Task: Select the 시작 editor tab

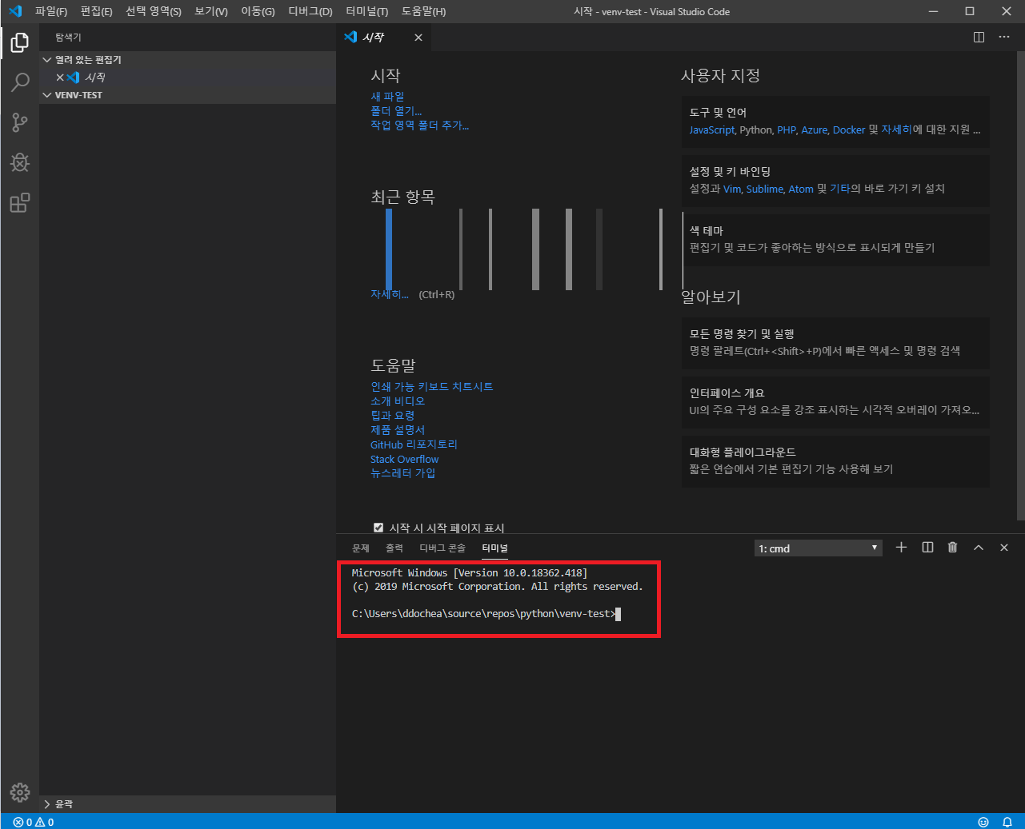Action: (384, 38)
